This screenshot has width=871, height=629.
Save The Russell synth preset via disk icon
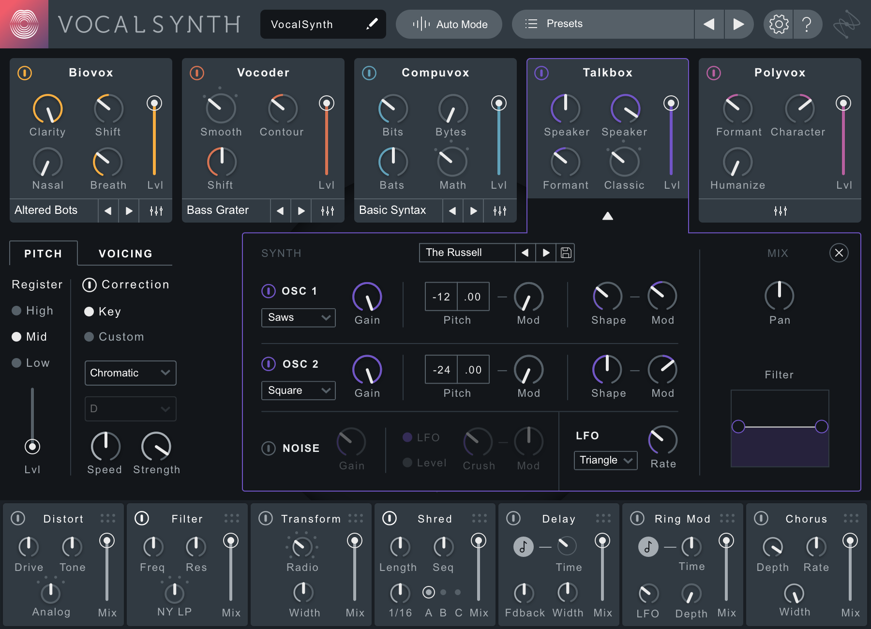click(566, 253)
